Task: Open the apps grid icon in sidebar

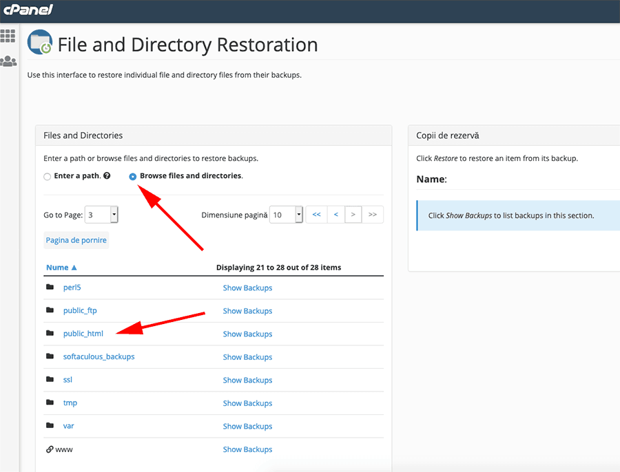Action: click(8, 35)
